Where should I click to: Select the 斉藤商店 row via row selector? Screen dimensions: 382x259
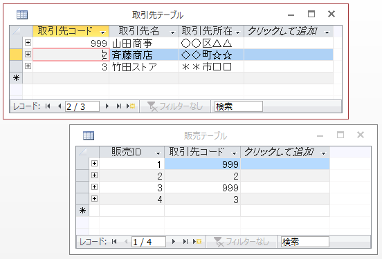[x=16, y=55]
